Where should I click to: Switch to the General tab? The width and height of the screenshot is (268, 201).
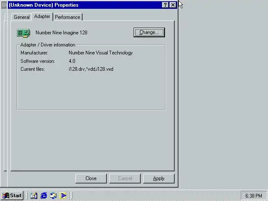click(21, 17)
